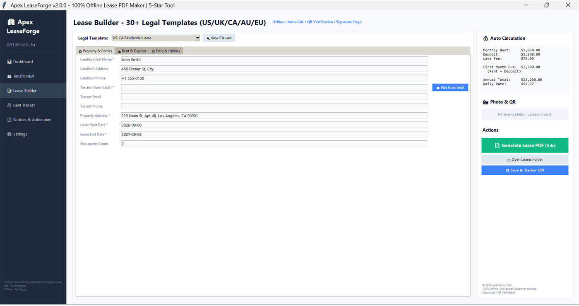579x306 pixels.
Task: Open Notices & Addendum section
Action: point(33,120)
